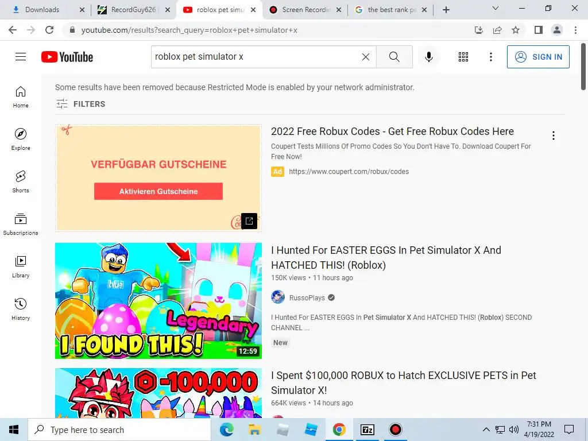
Task: Expand the FILTERS options
Action: coord(80,104)
